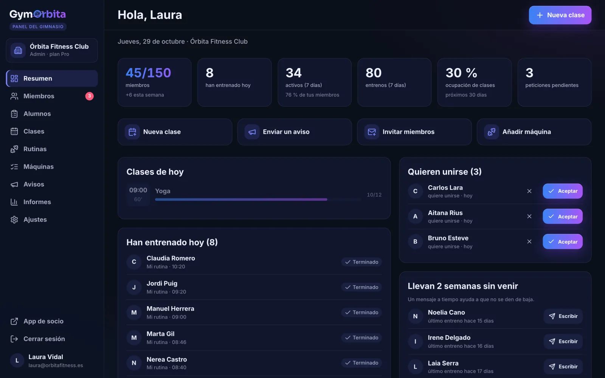Click the Yoga class occupancy progress bar
This screenshot has width=605, height=378.
[x=258, y=200]
